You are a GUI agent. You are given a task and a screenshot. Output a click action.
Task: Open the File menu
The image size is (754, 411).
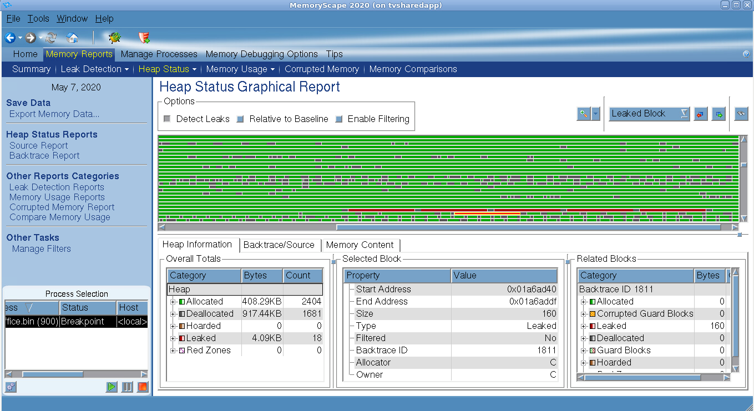pyautogui.click(x=13, y=19)
